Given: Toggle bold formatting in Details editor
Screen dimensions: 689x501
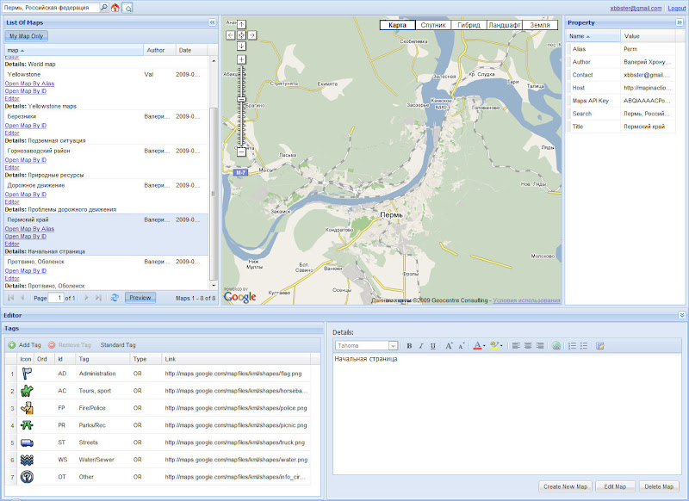Looking at the screenshot, I should coord(409,346).
